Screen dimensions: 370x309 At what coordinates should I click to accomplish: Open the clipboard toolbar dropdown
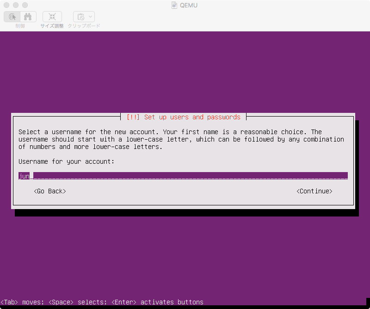(84, 17)
